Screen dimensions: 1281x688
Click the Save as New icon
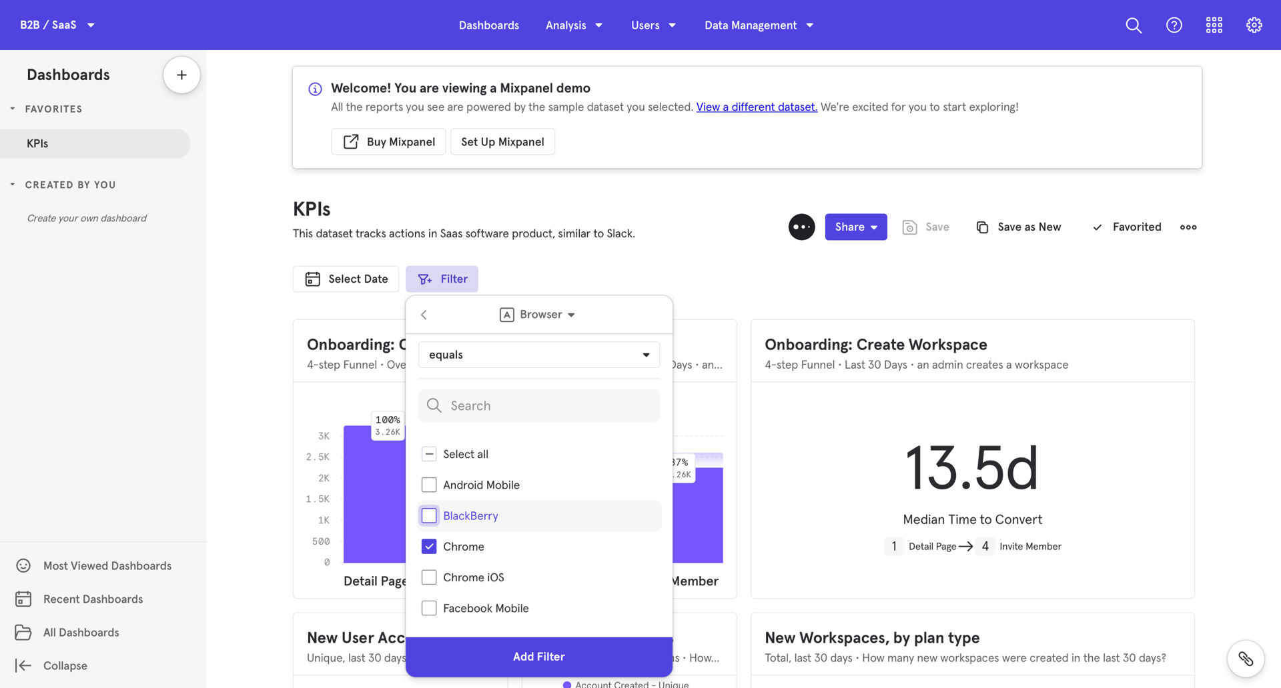982,227
